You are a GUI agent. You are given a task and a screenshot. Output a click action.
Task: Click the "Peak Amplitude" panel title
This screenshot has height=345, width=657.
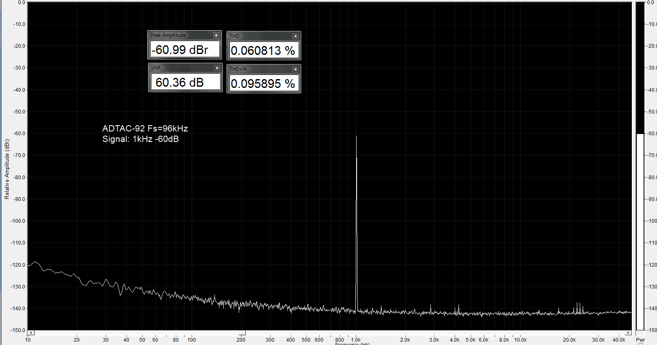click(168, 35)
